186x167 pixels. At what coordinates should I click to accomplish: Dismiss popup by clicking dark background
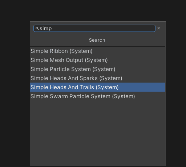tap(15, 84)
